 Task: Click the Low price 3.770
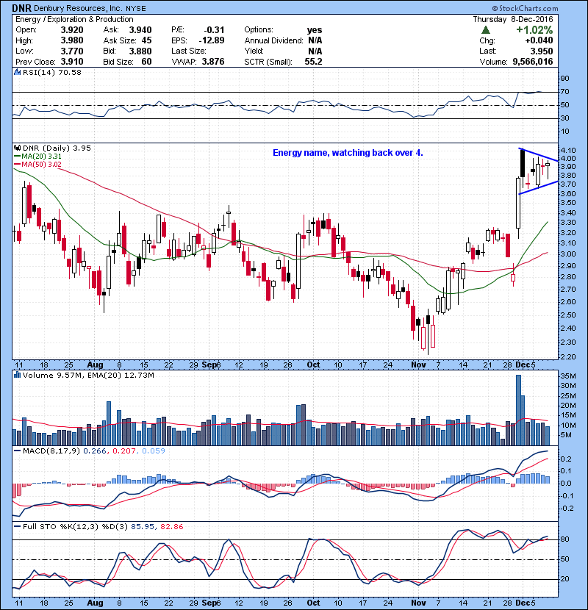[72, 51]
